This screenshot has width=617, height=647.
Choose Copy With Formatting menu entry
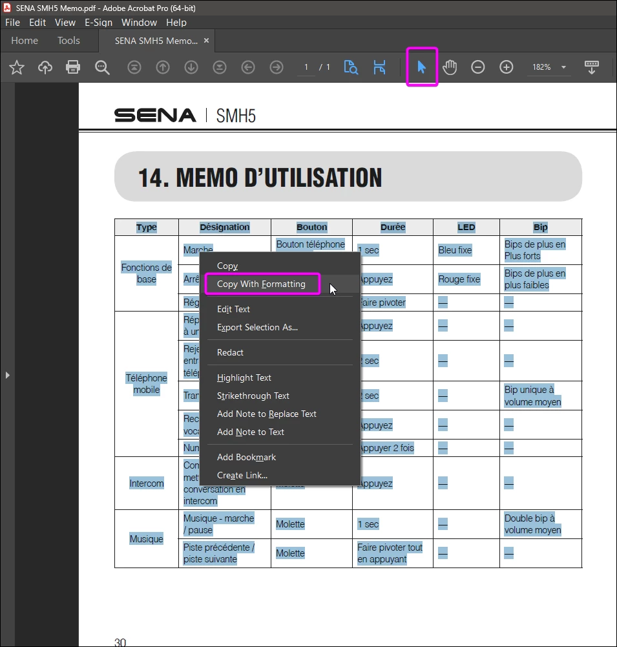pos(280,284)
